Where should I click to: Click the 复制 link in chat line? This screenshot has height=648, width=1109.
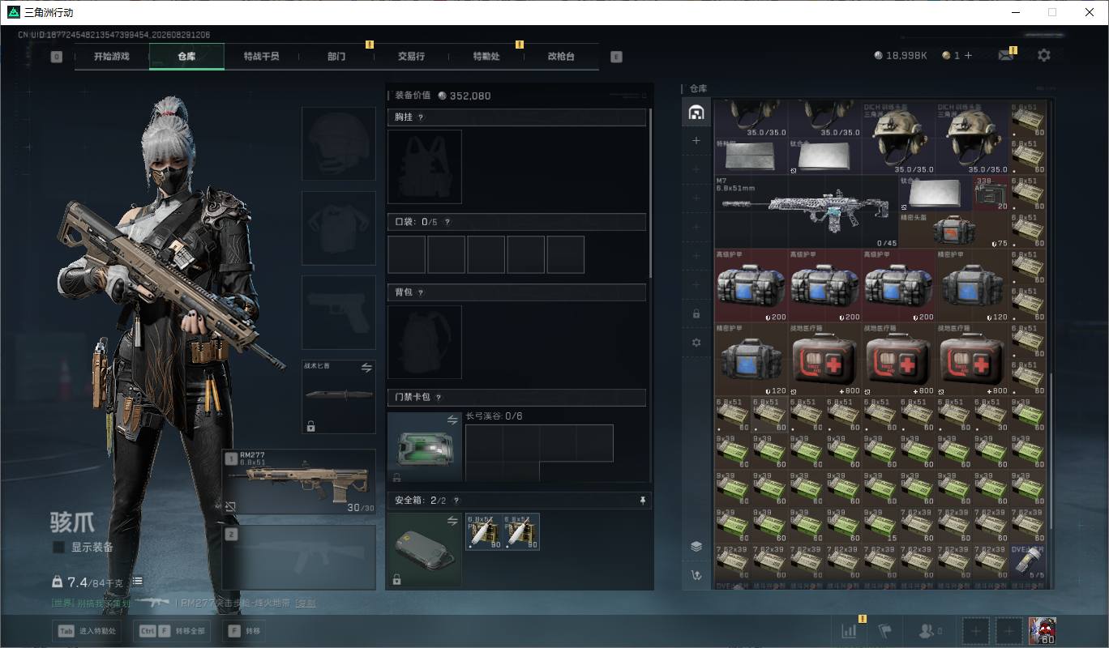pos(306,603)
